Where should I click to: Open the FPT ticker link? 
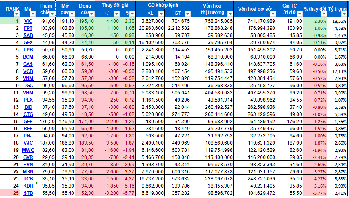[x=28, y=28]
